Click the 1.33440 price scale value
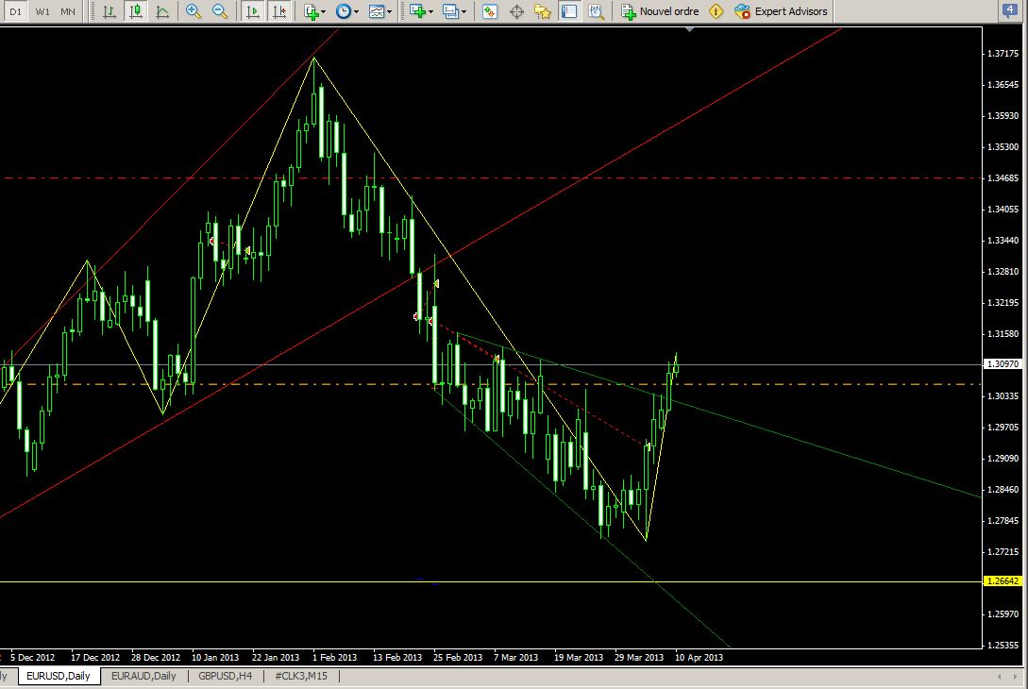Screen dimensions: 1028x689 tap(1003, 241)
